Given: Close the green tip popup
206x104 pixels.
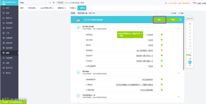Looking at the screenshot, I should click(x=142, y=34).
